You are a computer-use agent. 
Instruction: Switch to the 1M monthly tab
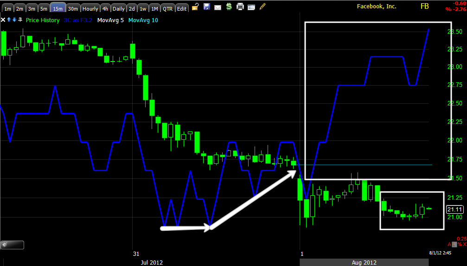pos(154,8)
